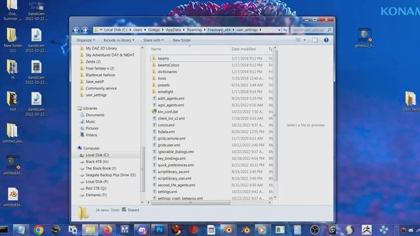Open Seagate Backup Plus Drive in sidebar
420x236 pixels.
pos(111,175)
